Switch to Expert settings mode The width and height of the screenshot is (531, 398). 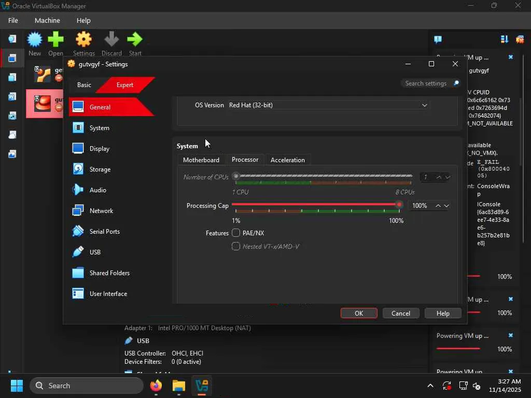tap(124, 85)
